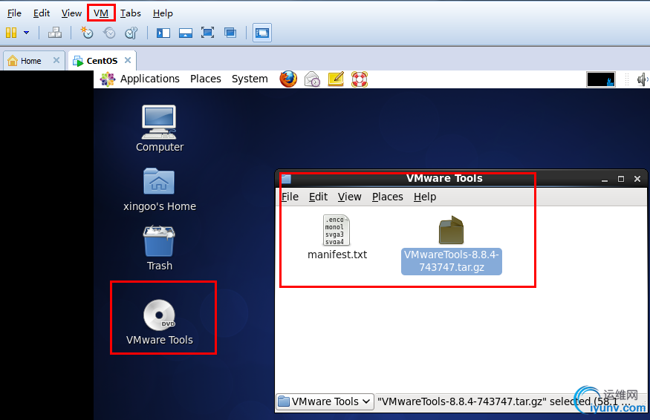650x420 pixels.
Task: Expand the power options dropdown arrow
Action: [26, 33]
